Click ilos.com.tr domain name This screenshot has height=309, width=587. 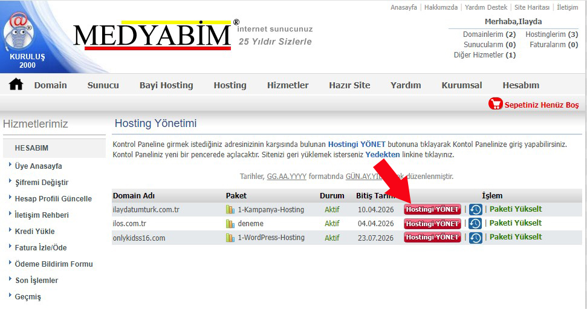129,224
